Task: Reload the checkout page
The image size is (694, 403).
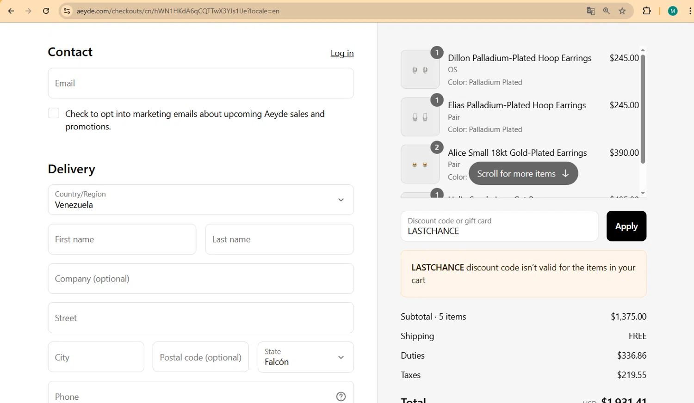Action: click(x=46, y=11)
